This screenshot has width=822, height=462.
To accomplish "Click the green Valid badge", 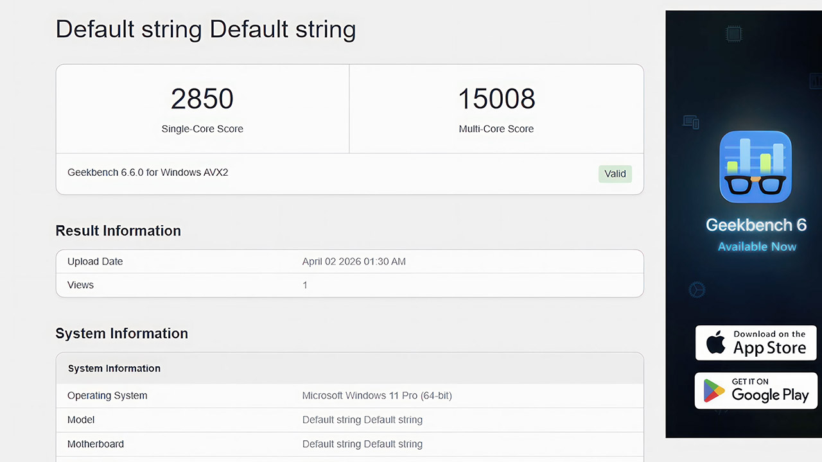I will click(615, 174).
